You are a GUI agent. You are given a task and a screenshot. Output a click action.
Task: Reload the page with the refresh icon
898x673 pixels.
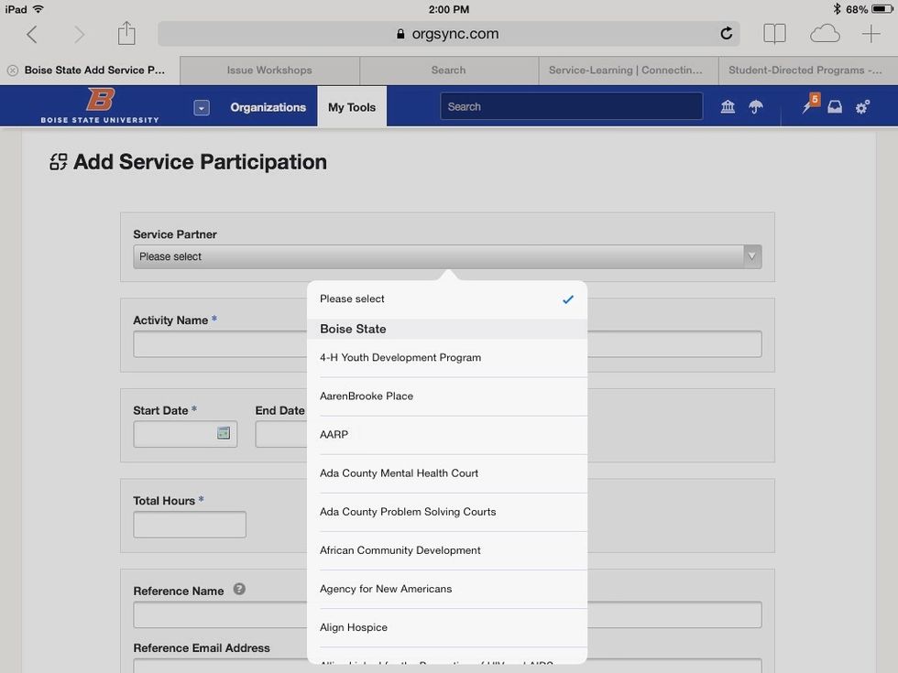pyautogui.click(x=726, y=32)
